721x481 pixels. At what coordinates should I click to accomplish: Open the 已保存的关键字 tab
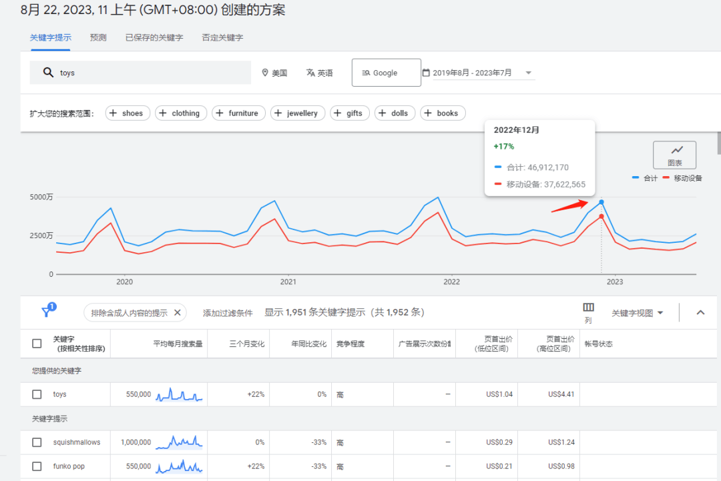coord(154,37)
